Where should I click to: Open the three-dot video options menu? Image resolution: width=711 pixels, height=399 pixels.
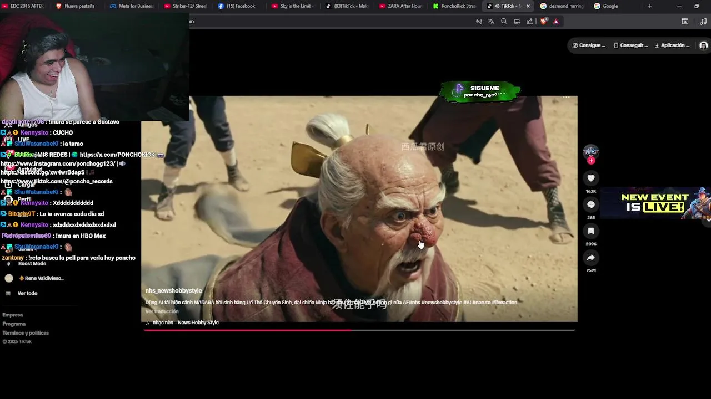point(566,97)
